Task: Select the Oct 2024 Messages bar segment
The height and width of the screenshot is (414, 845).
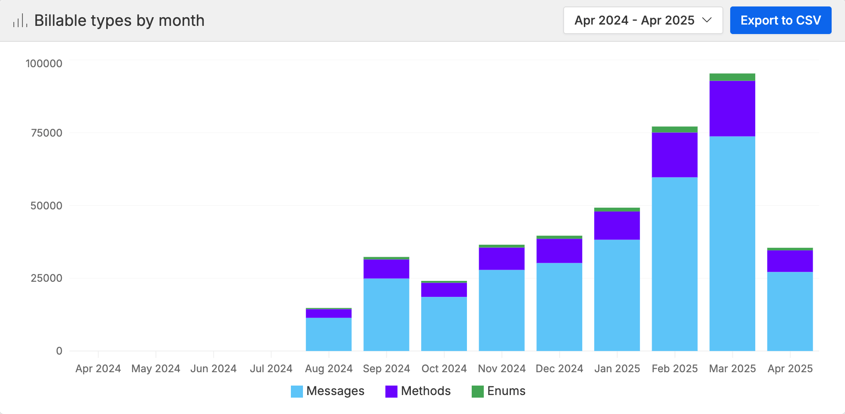Action: tap(444, 324)
